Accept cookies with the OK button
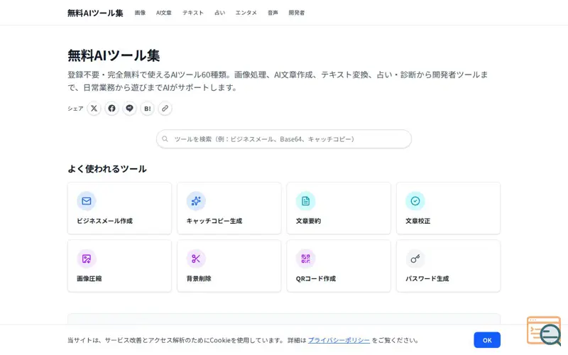This screenshot has height=355, width=568. click(x=487, y=340)
